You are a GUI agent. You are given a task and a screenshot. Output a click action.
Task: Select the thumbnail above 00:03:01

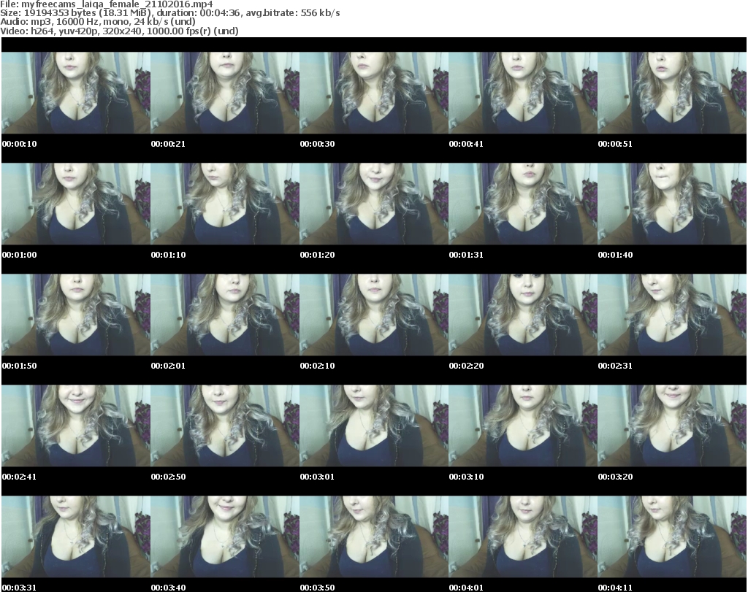pyautogui.click(x=374, y=426)
